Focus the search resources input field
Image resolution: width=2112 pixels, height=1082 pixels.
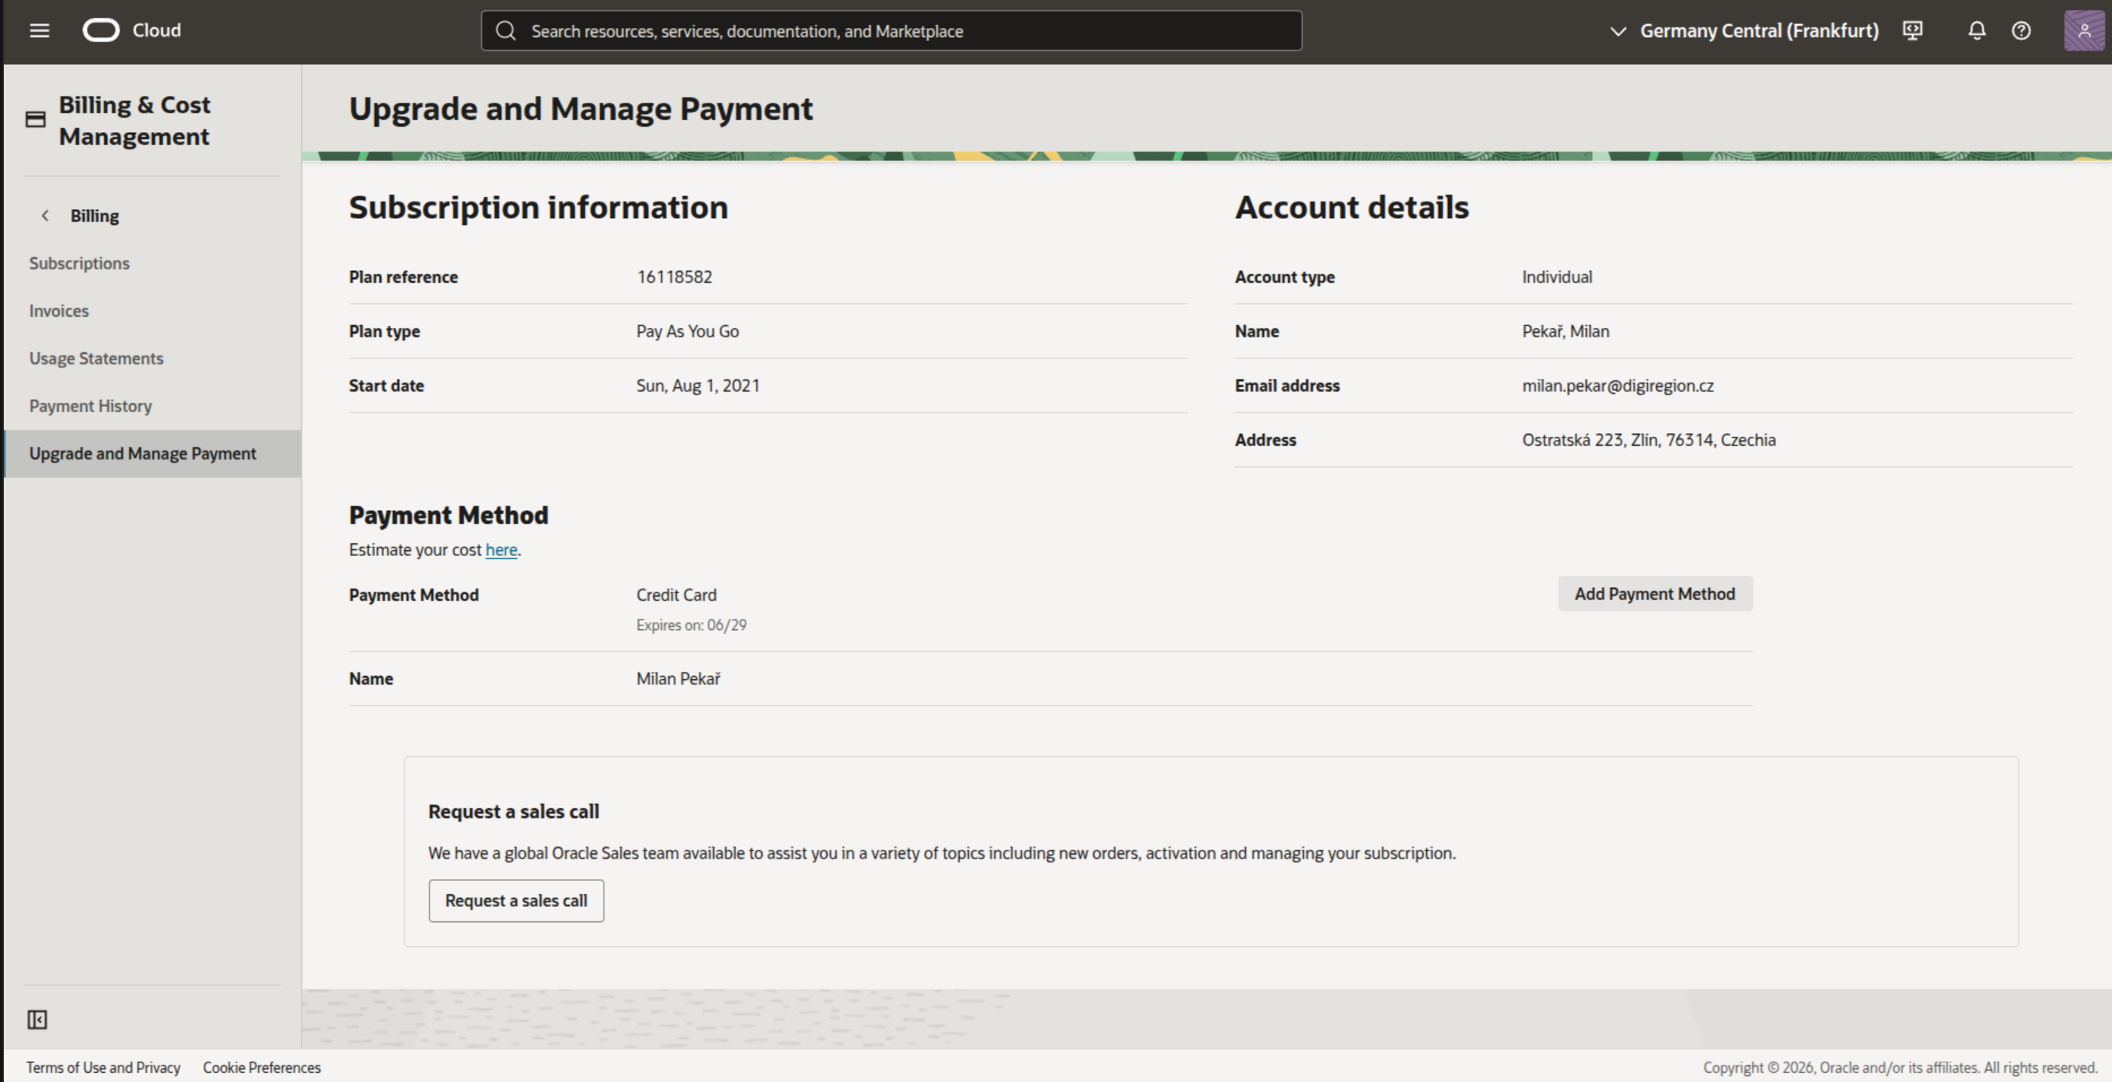click(891, 31)
